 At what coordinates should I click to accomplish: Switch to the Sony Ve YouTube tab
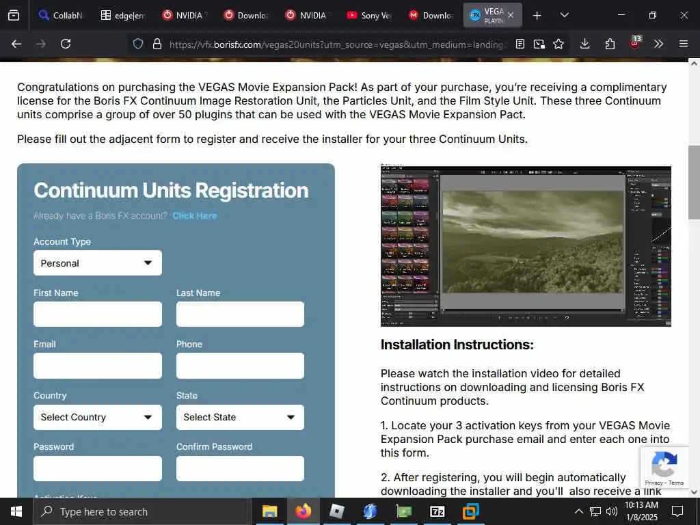(368, 15)
